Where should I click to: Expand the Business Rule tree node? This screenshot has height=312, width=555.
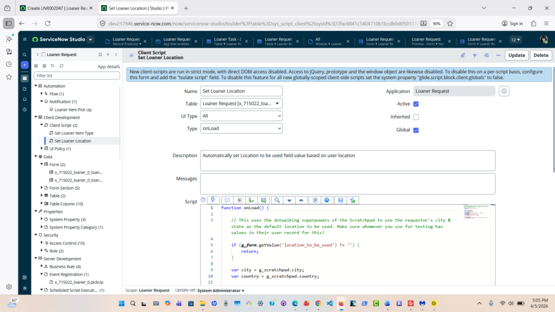pos(42,266)
